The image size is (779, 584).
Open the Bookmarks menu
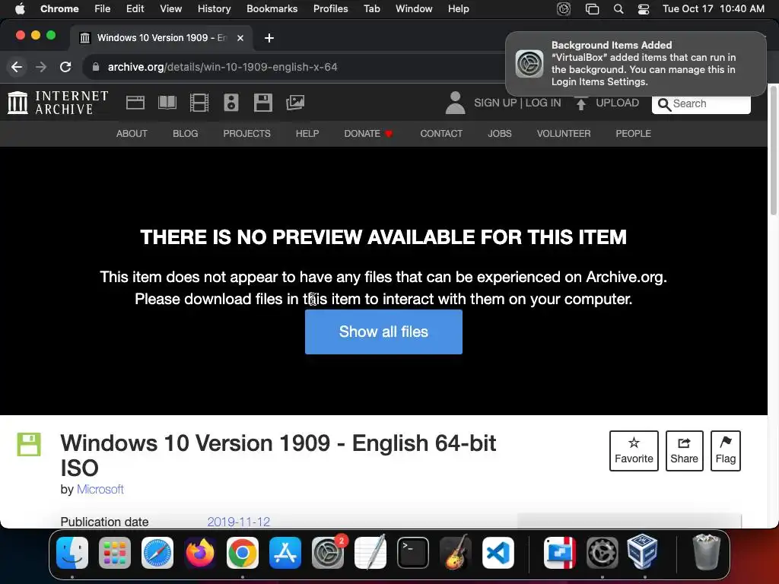[272, 9]
